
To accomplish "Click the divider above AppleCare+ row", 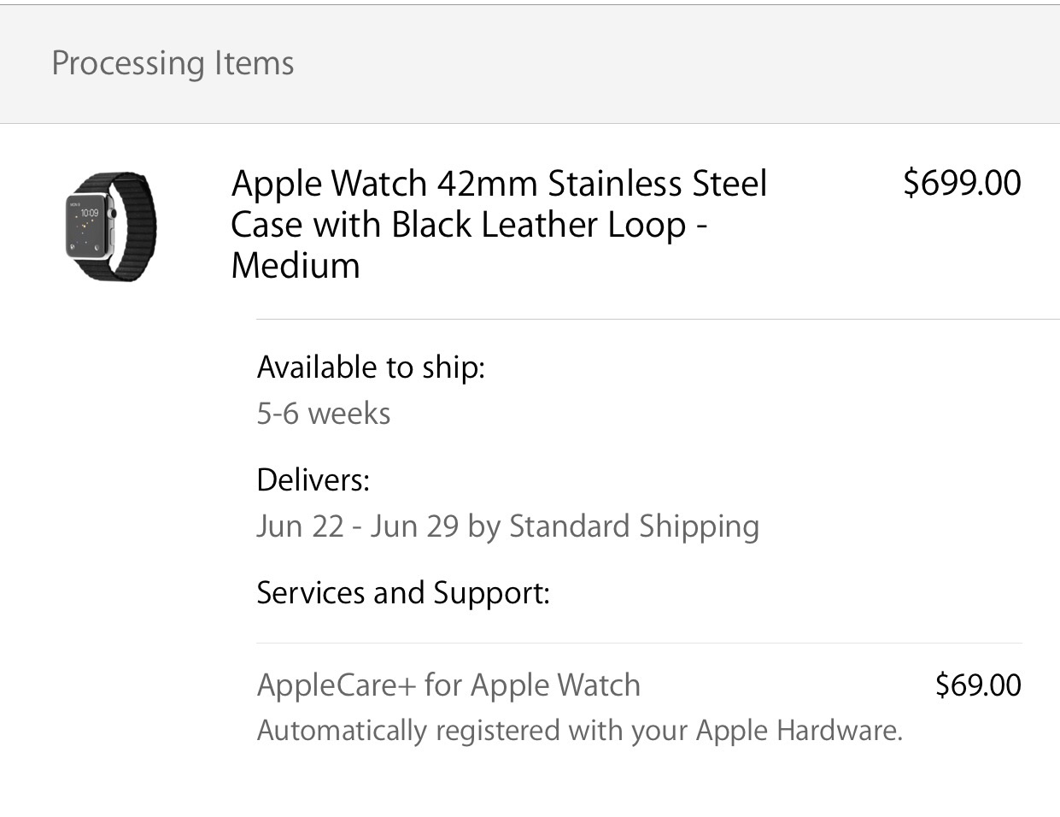I will [639, 643].
